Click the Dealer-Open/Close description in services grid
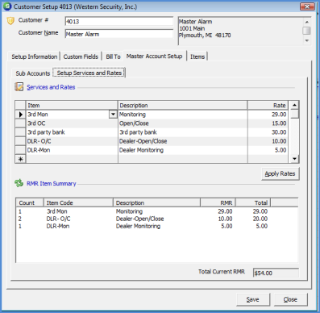320x313 pixels. coord(182,141)
